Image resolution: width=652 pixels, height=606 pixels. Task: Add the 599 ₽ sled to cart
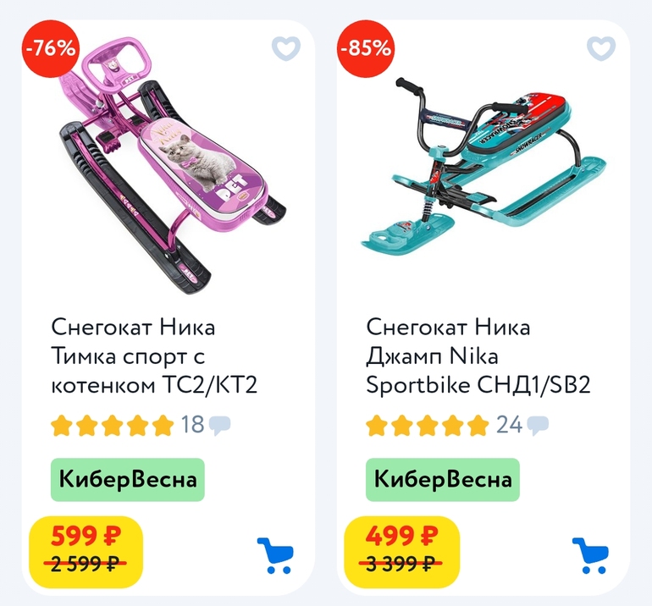click(275, 556)
